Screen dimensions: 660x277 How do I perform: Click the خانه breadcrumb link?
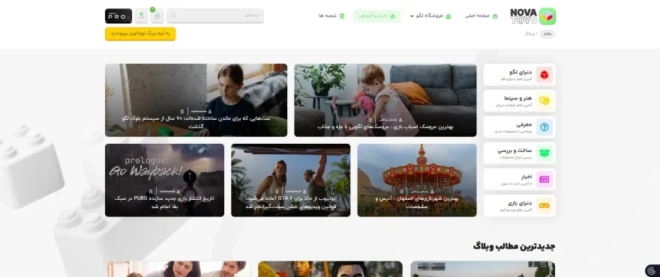click(547, 34)
